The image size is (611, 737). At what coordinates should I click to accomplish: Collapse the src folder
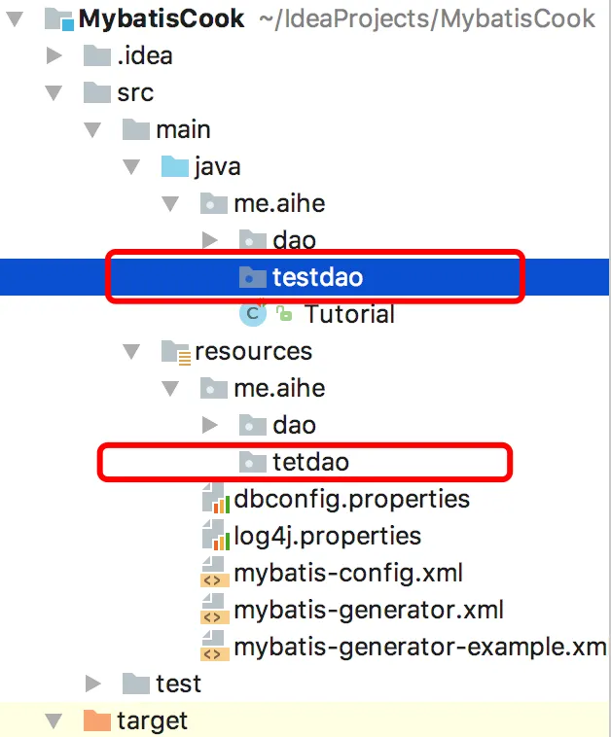pyautogui.click(x=54, y=92)
